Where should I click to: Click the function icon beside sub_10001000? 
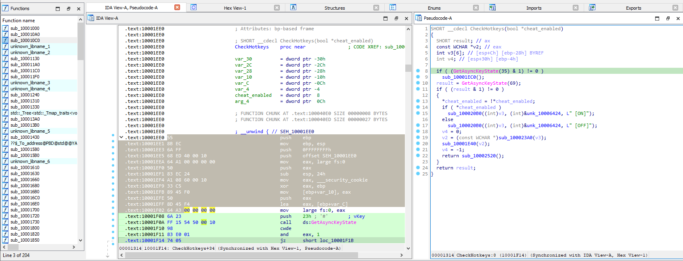click(x=5, y=28)
